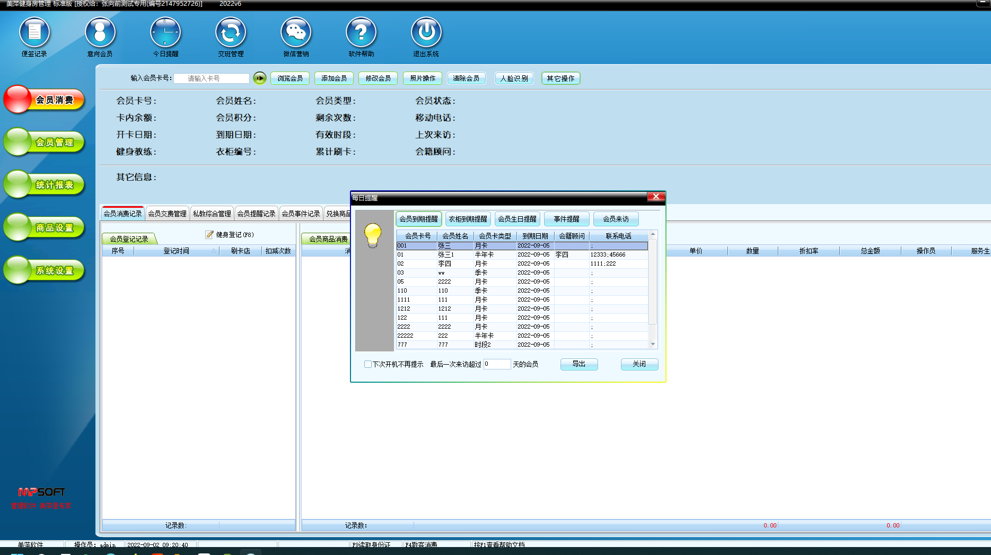Click 退出系统 power icon
Viewport: 991px width, 555px height.
(x=426, y=32)
